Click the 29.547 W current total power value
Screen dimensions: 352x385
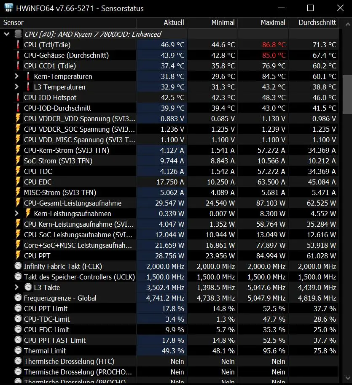pyautogui.click(x=169, y=203)
